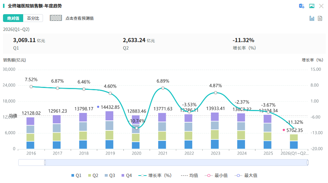Click the left handle of year range slider
The width and height of the screenshot is (328, 183).
click(x=45, y=163)
